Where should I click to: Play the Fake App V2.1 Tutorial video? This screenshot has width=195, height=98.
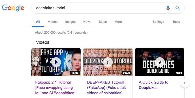[56, 62]
